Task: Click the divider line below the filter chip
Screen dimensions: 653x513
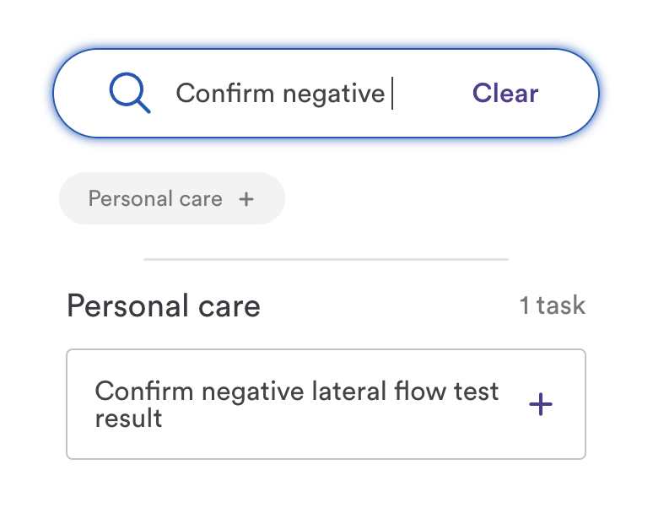Action: point(326,259)
